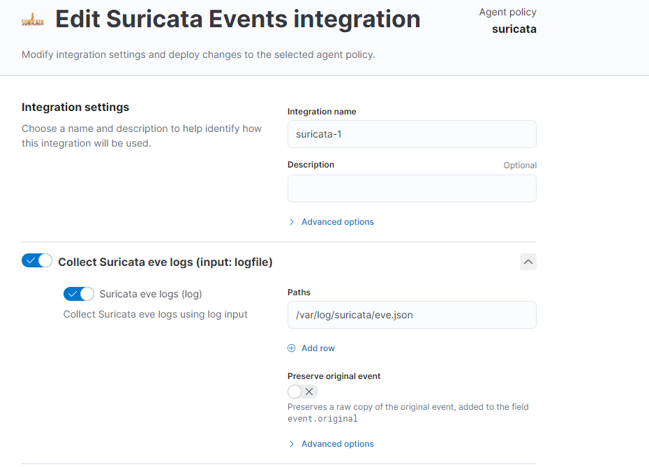
Task: Collapse the Collect Suricata eve logs section
Action: click(x=528, y=262)
